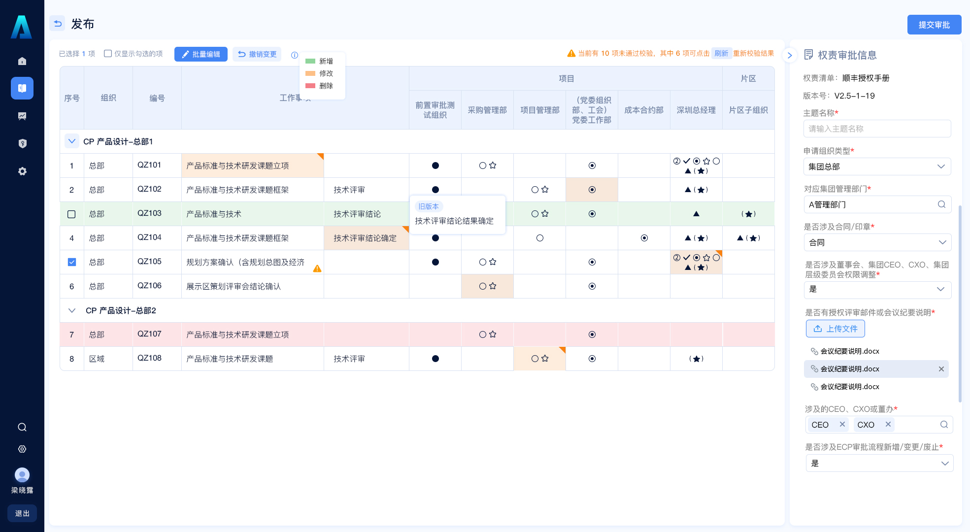Collapse CP 产品设计-总部2 group

pos(71,310)
